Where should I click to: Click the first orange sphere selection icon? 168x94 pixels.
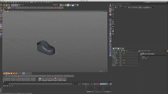[4, 73]
